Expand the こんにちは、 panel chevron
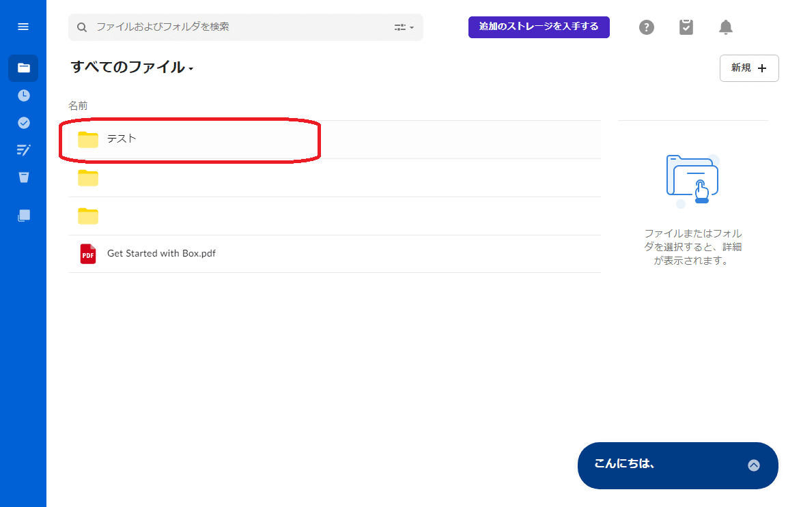The width and height of the screenshot is (801, 507). (753, 465)
